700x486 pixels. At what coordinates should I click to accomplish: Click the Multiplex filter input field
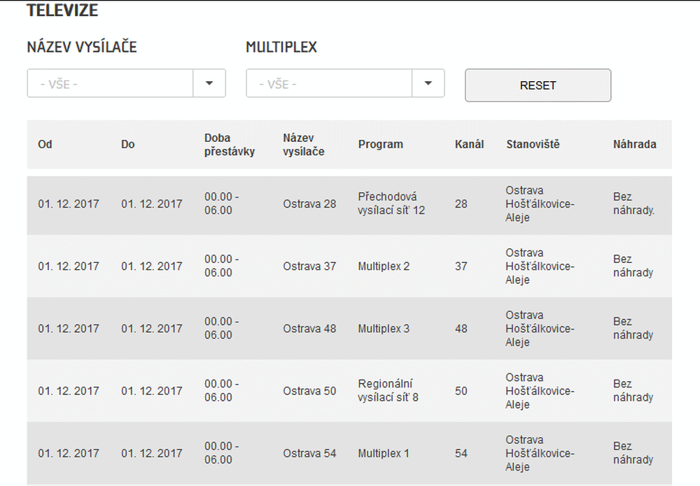pyautogui.click(x=329, y=83)
